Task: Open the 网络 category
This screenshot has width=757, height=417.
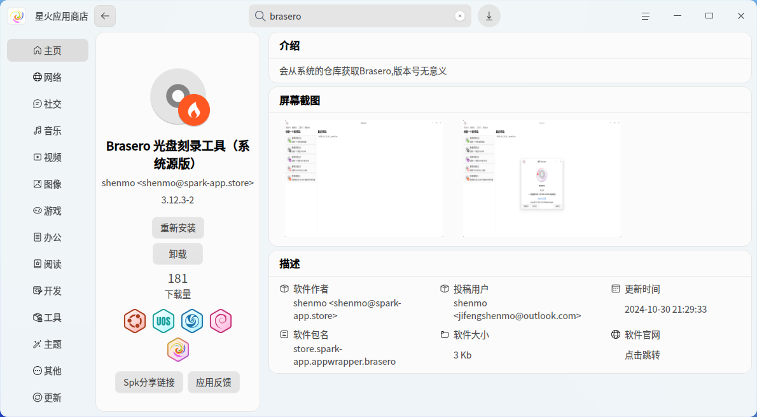Action: pyautogui.click(x=47, y=77)
